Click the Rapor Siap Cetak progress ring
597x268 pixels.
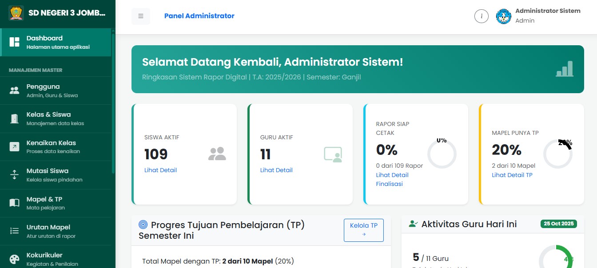click(x=442, y=154)
